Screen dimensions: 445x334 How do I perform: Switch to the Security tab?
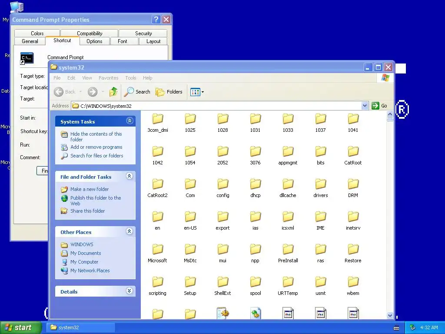click(143, 33)
